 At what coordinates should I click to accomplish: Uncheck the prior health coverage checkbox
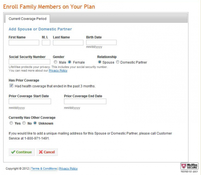pyautogui.click(x=11, y=86)
